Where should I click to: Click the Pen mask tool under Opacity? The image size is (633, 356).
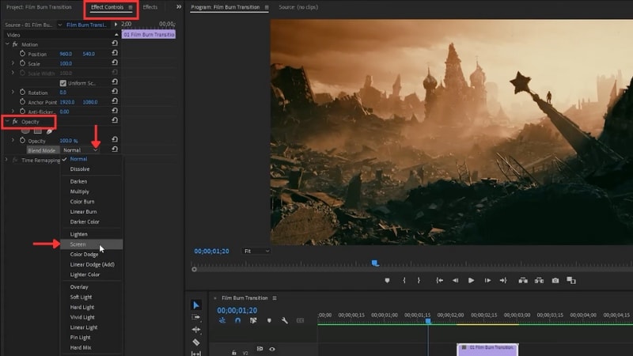(x=50, y=131)
